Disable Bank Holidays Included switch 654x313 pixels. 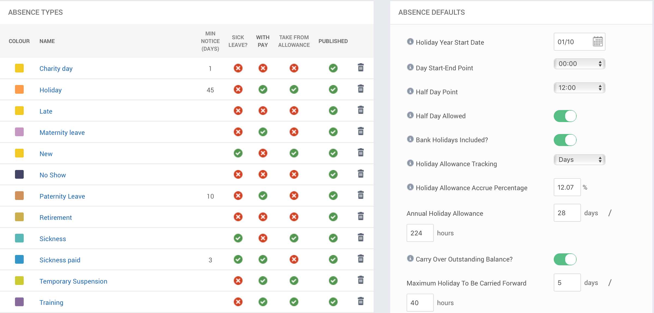point(565,140)
